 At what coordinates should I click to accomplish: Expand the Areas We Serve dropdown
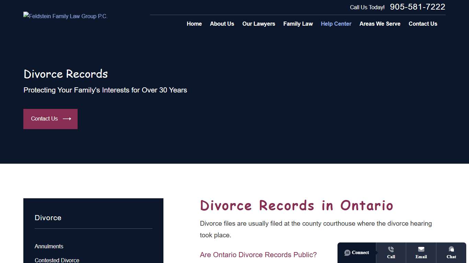380,24
